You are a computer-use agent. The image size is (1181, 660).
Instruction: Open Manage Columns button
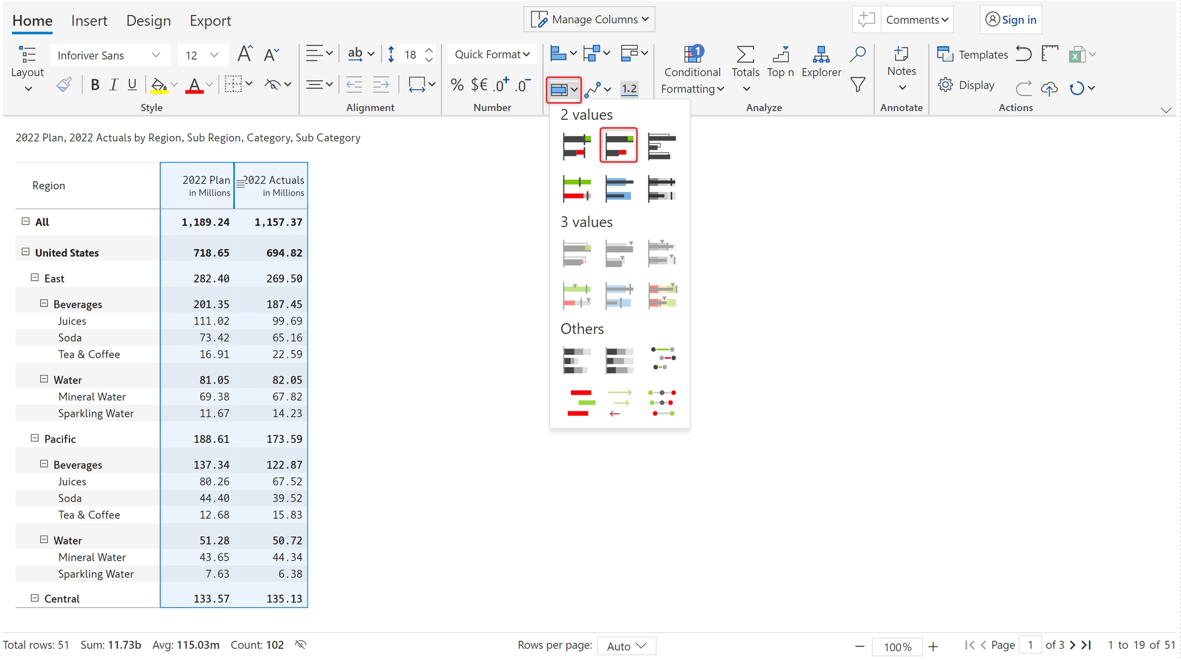589,19
